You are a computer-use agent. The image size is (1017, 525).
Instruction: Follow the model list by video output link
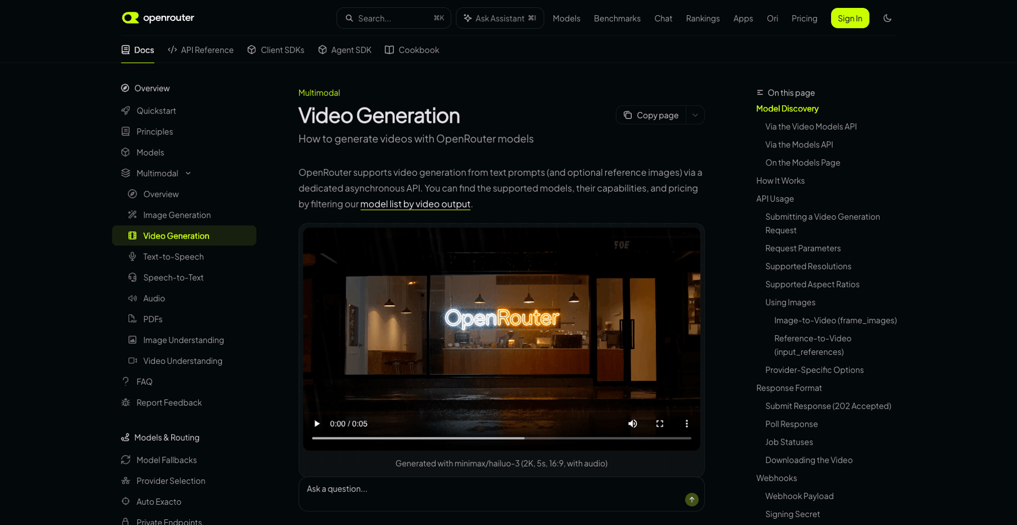(x=415, y=204)
